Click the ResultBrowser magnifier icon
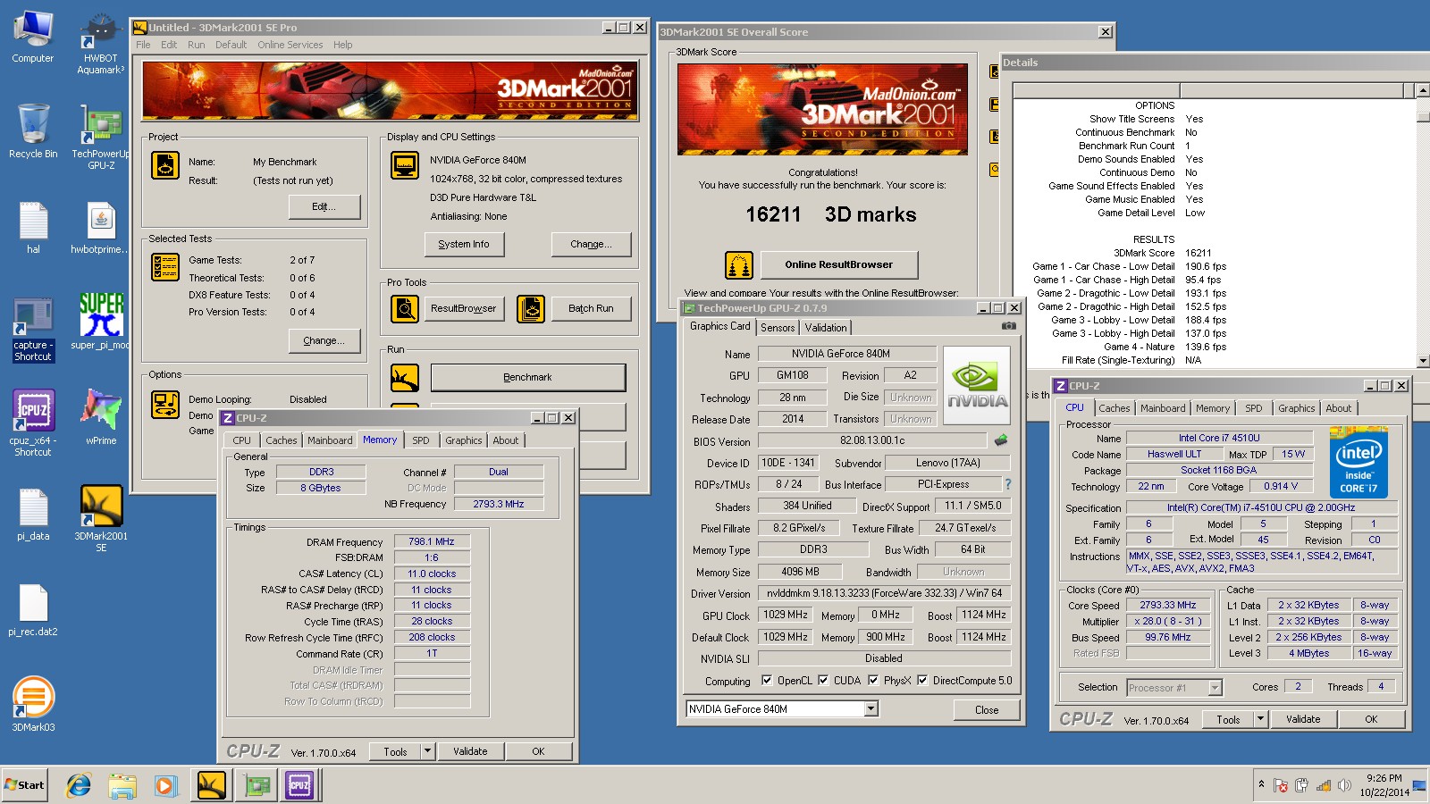The image size is (1430, 804). click(x=405, y=308)
